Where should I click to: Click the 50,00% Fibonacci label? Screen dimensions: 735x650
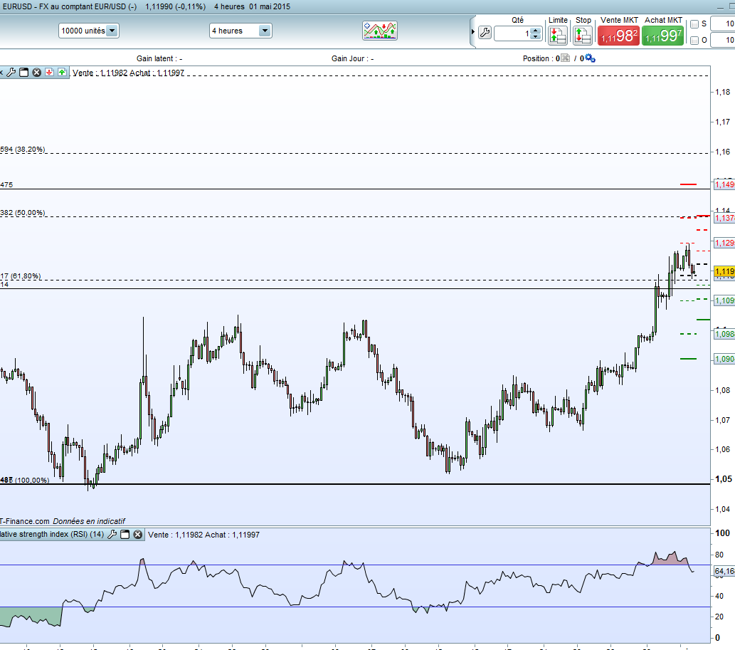pyautogui.click(x=23, y=212)
